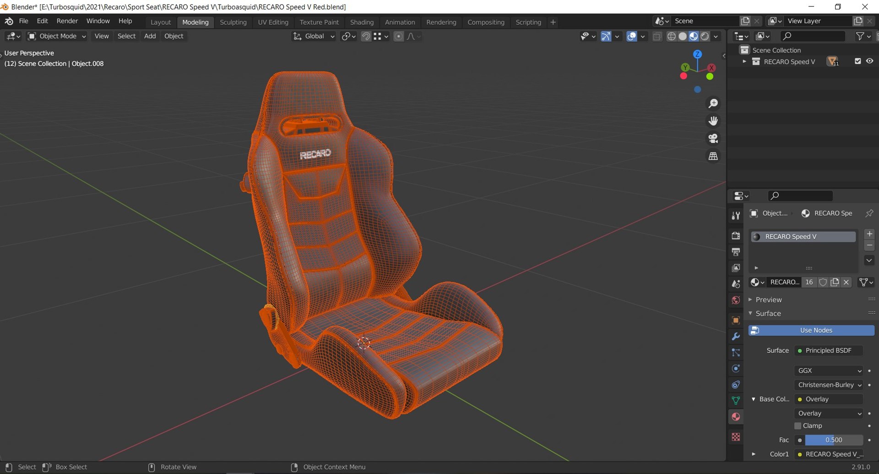The width and height of the screenshot is (879, 474).
Task: Open the Scene properties tab
Action: point(736,284)
